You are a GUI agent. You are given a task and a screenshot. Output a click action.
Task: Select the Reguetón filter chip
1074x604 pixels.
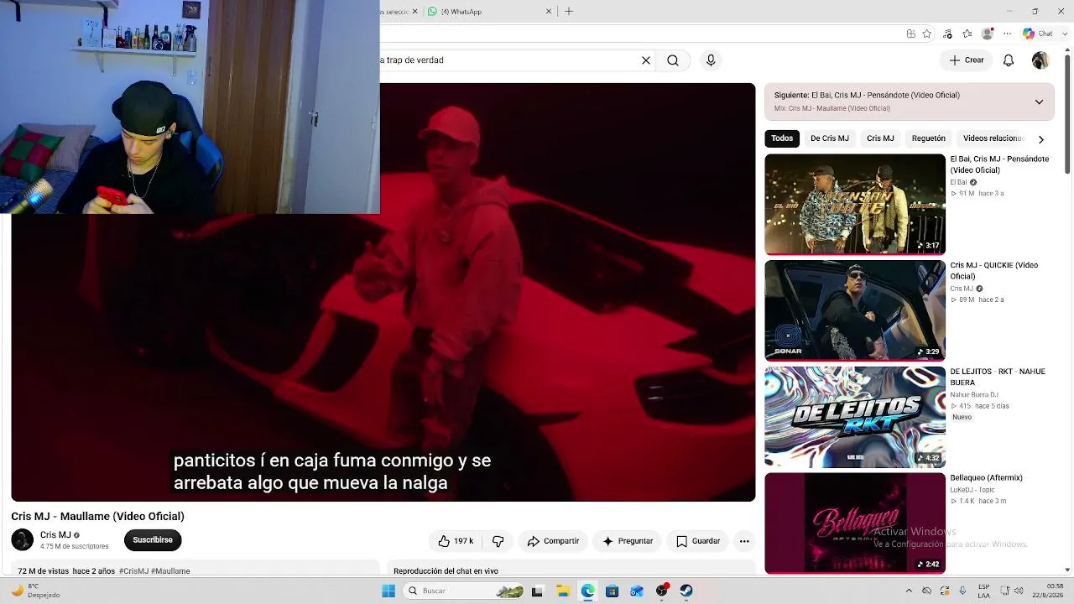coord(928,138)
